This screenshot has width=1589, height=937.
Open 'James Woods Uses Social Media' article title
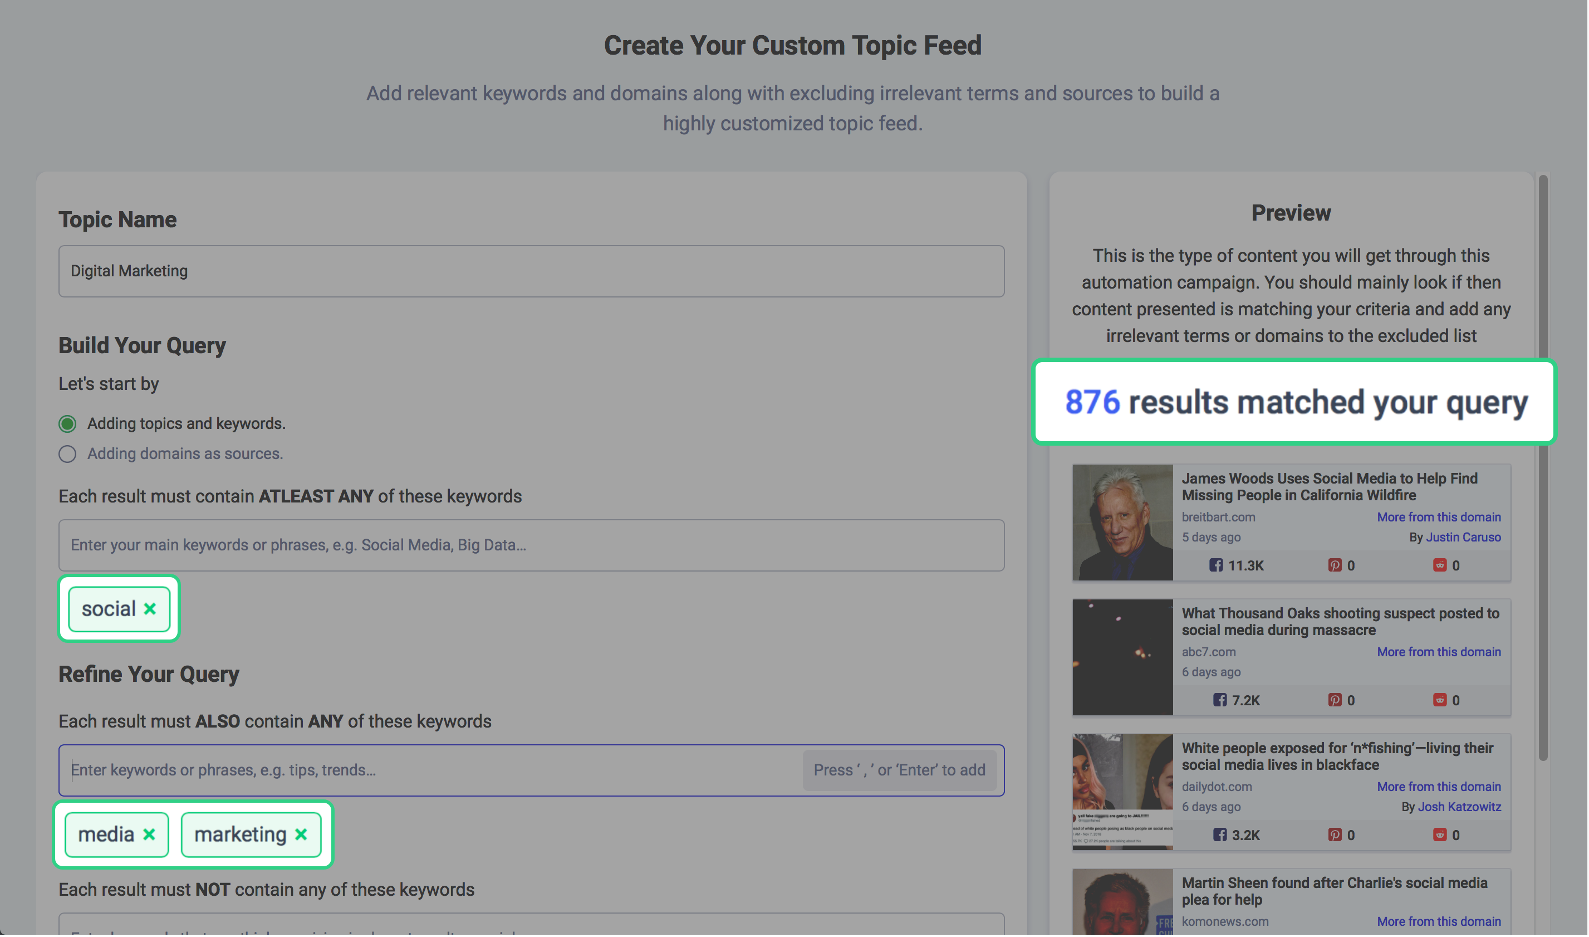point(1330,487)
